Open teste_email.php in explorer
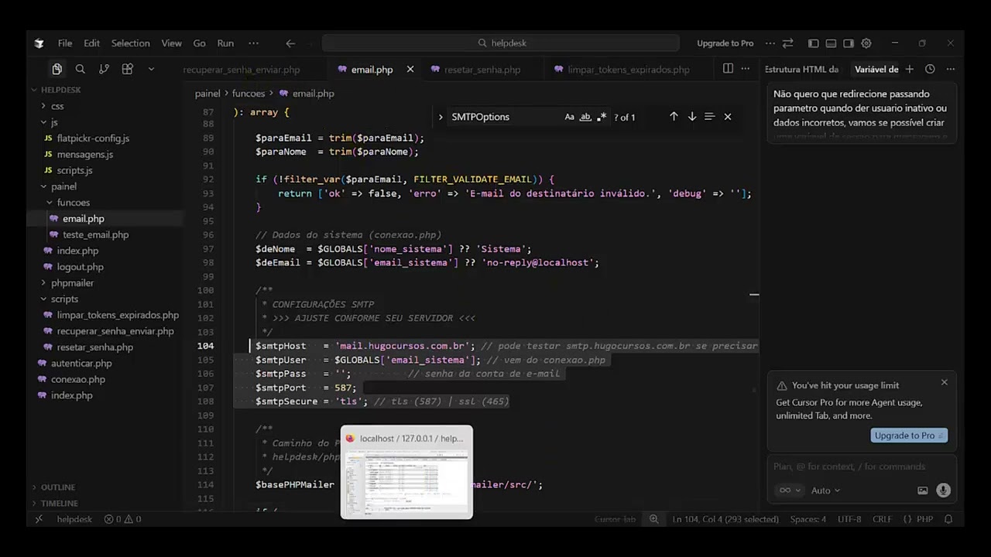 (x=95, y=235)
